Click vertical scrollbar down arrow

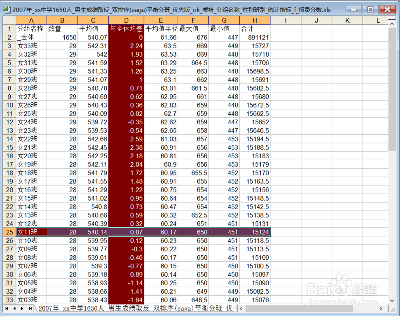tap(392, 301)
